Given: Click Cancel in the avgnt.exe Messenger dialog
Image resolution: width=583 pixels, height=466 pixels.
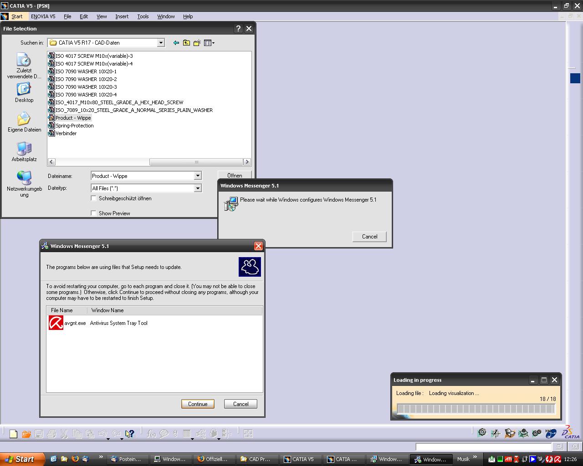Looking at the screenshot, I should click(240, 404).
